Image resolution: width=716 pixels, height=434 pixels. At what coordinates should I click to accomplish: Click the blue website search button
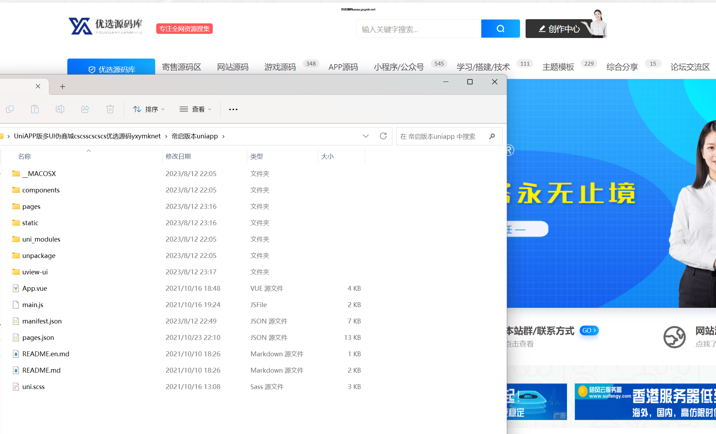500,29
